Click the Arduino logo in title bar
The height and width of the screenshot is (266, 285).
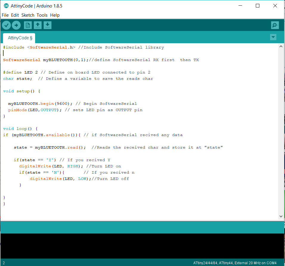(6, 6)
